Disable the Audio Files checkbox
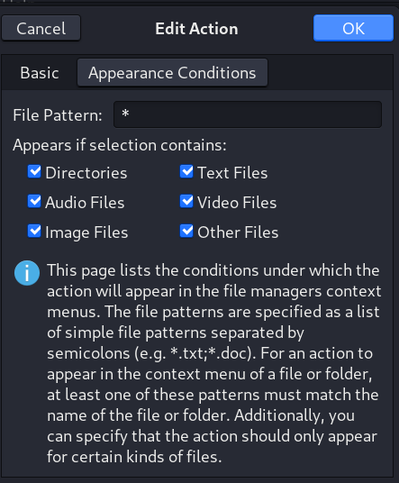Screen dimensions: 399x483 tap(34, 202)
